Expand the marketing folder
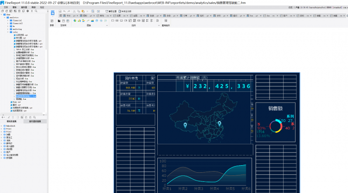348x193 pixels. pyautogui.click(x=8, y=29)
